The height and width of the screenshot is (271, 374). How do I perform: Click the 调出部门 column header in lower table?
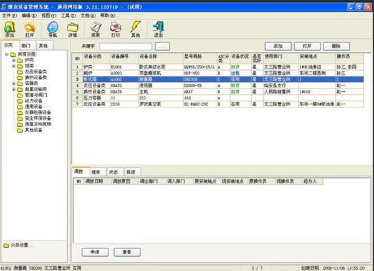[x=152, y=181]
